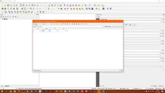This screenshot has height=93, width=165.
Task: Open the Single Labels mode dropdown
Action: click(161, 19)
